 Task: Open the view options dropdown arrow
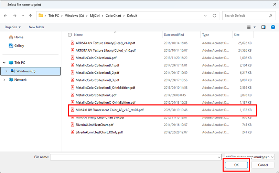coord(255,27)
